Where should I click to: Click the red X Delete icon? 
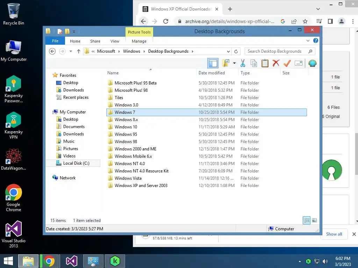[x=276, y=63]
